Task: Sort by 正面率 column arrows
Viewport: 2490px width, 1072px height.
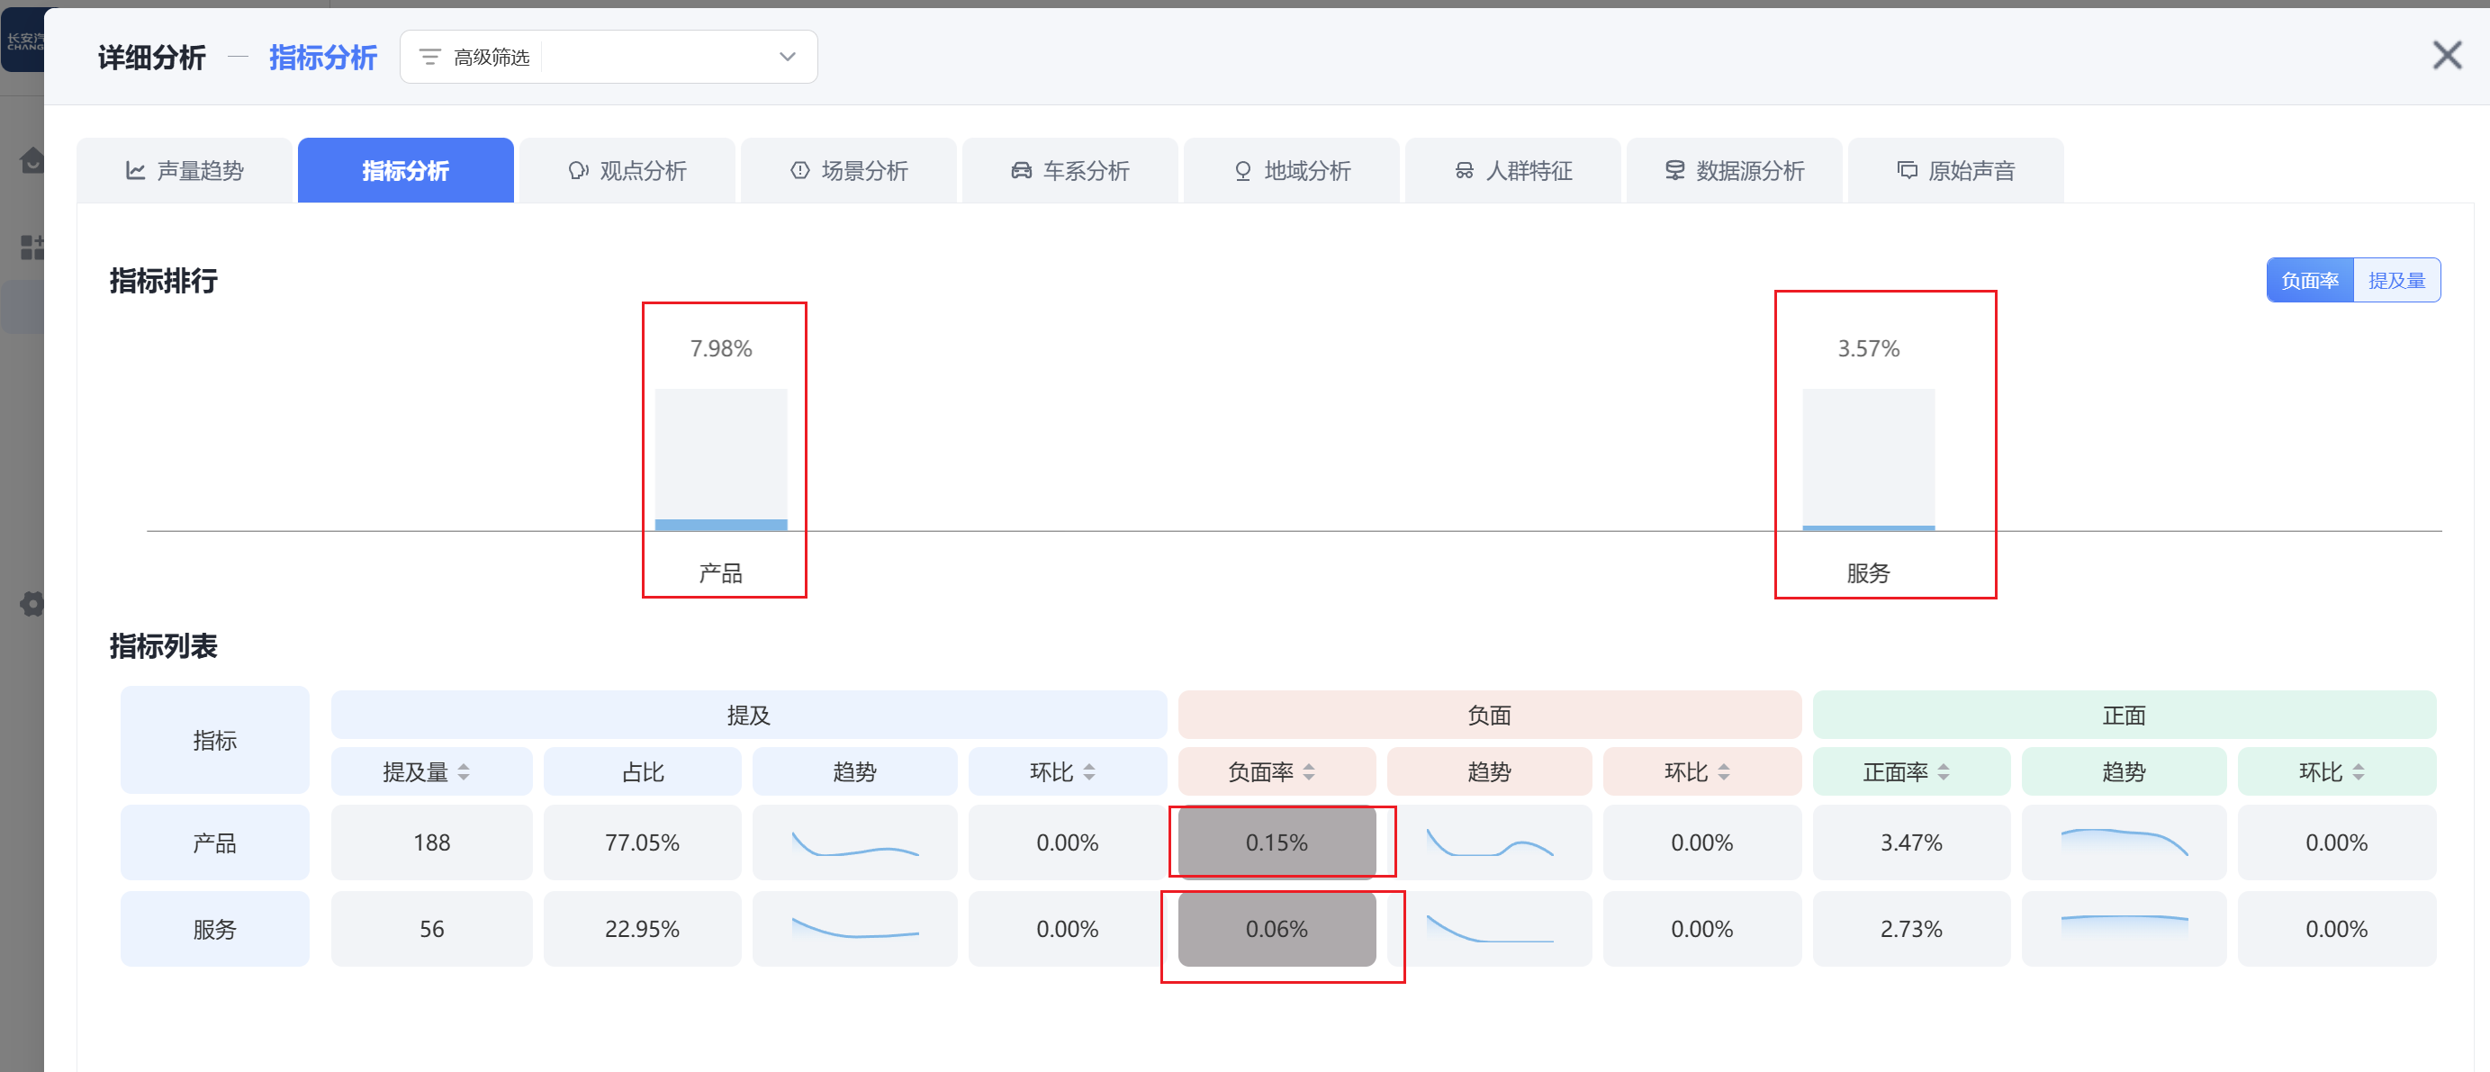Action: click(1943, 771)
